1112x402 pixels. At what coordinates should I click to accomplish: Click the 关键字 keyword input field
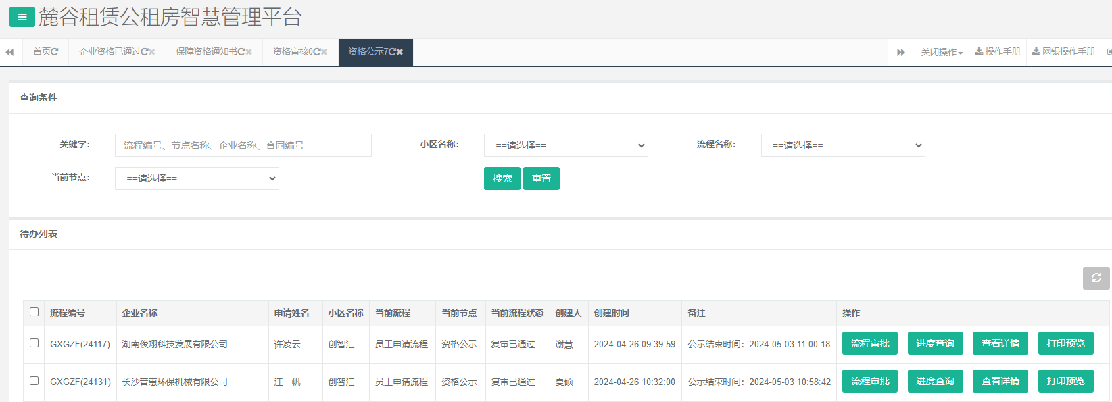243,145
